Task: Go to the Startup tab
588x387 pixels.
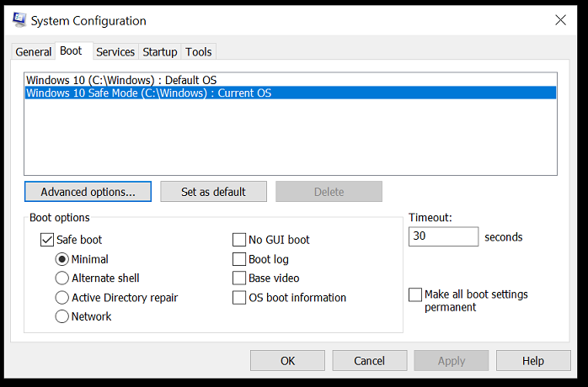Action: pyautogui.click(x=160, y=51)
